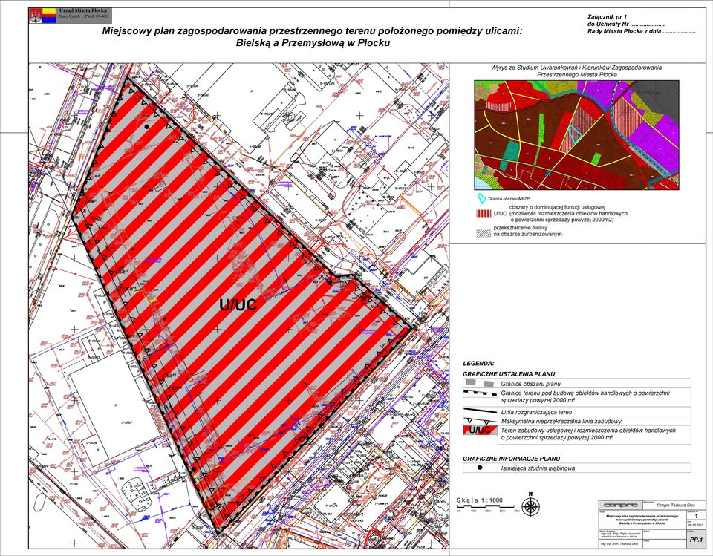Click the dashed 'Granice terenu pod budowę' legend symbol
The image size is (713, 556).
(479, 393)
